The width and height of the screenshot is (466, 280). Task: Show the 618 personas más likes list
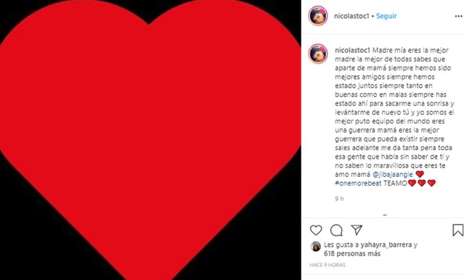click(x=352, y=254)
